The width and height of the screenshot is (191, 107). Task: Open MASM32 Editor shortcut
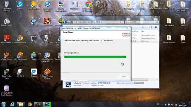pyautogui.click(x=47, y=39)
